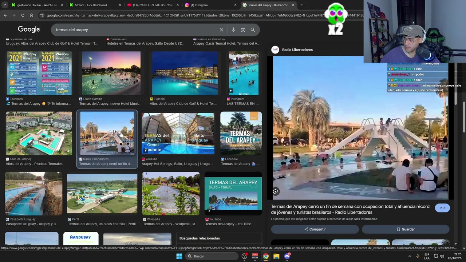Viewport: 466px width, 262px height.
Task: Search inside the preview image with Lens
Action: (x=276, y=191)
